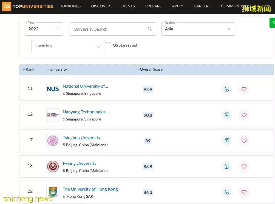Click the search magnifier icon
This screenshot has width=275, height=204.
pyautogui.click(x=150, y=29)
